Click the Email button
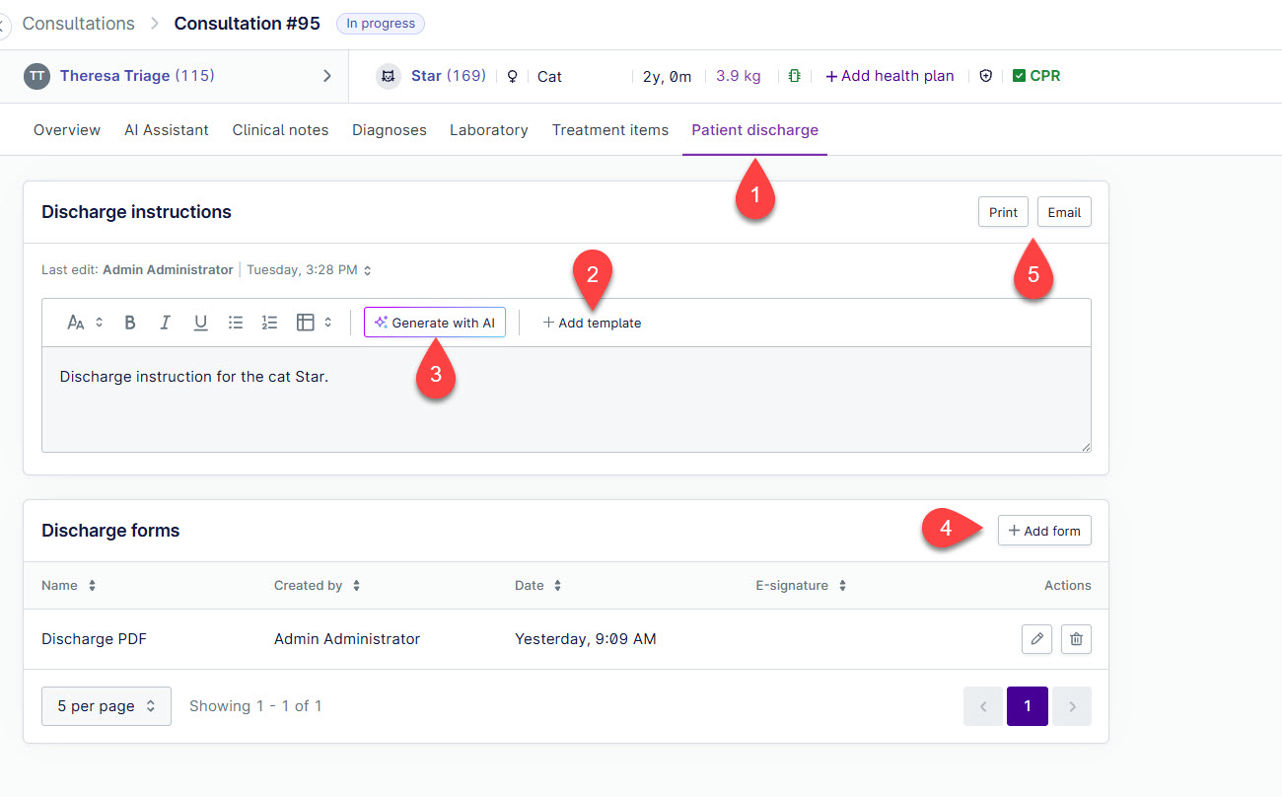The image size is (1282, 797). tap(1064, 212)
